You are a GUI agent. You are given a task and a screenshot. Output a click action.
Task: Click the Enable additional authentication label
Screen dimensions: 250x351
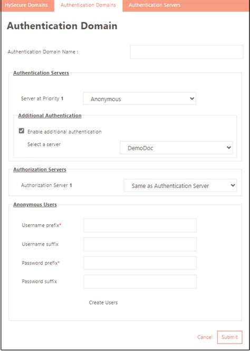point(64,132)
